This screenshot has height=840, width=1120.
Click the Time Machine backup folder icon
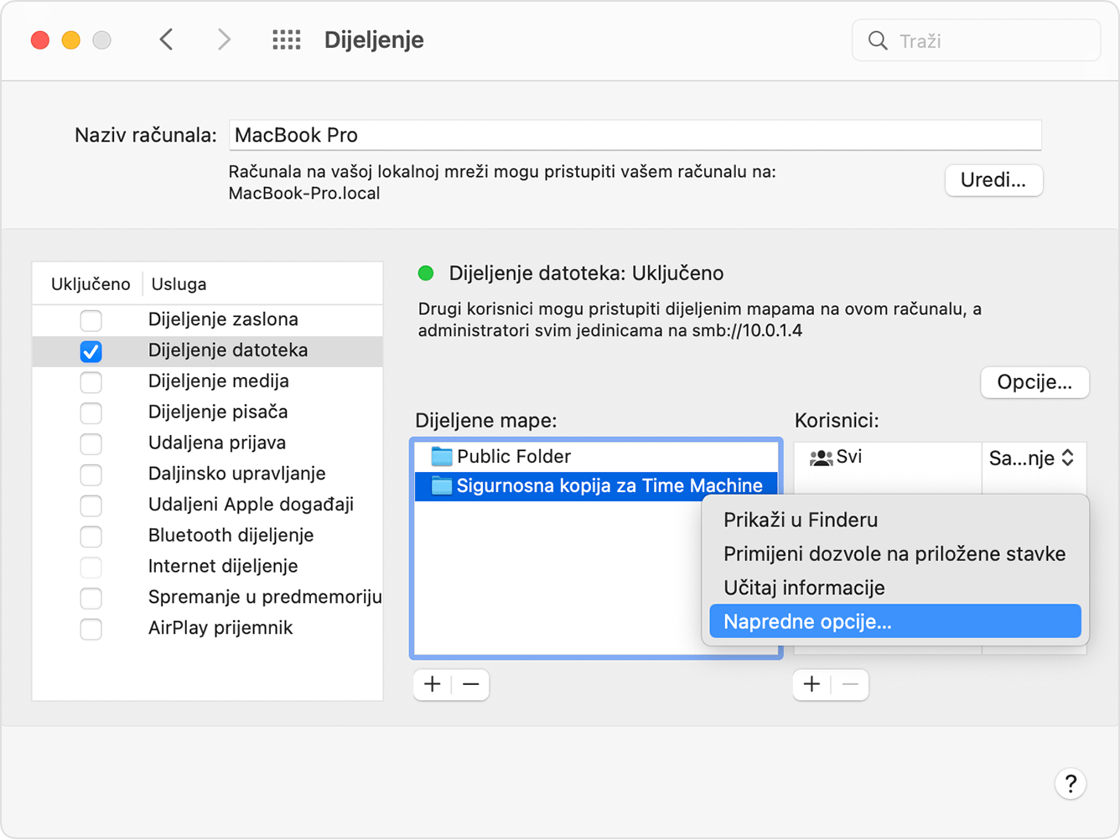(x=441, y=485)
